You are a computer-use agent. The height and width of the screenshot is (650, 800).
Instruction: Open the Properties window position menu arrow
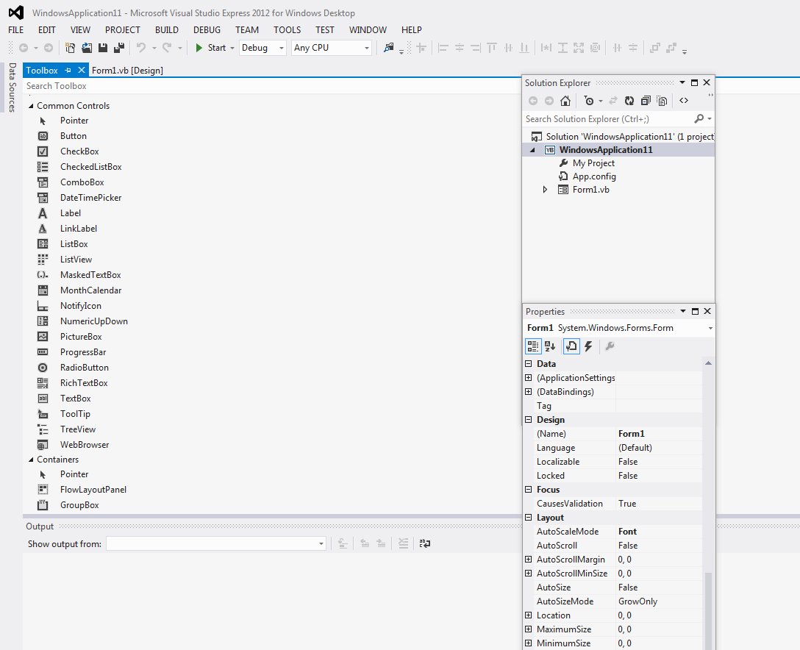point(682,311)
